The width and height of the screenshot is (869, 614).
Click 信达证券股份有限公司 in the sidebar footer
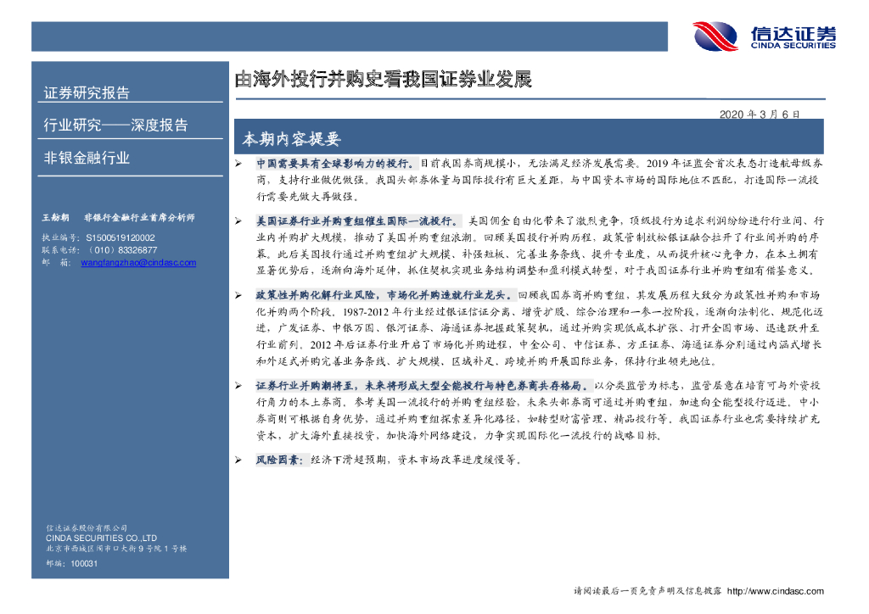(x=87, y=528)
